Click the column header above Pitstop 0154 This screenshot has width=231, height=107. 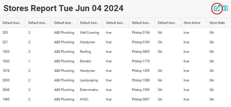(x=141, y=23)
